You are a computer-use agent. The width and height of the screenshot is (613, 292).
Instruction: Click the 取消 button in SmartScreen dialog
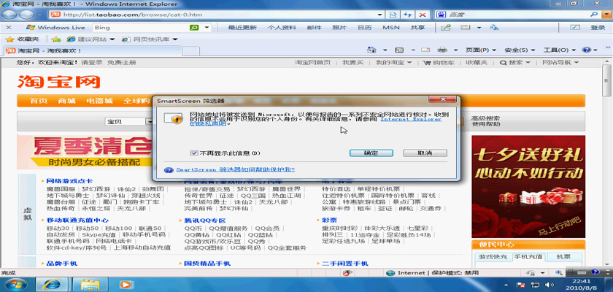click(425, 153)
